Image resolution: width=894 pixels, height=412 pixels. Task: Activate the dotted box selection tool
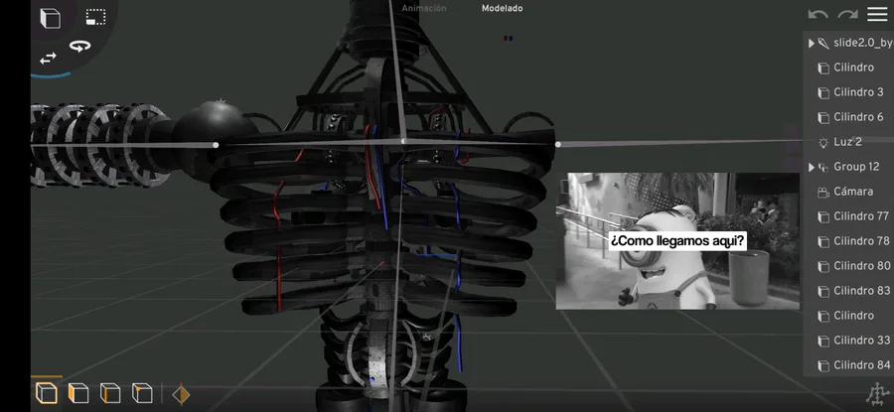[95, 17]
